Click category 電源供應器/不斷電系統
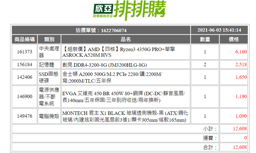256x153 pixels. pyautogui.click(x=49, y=97)
